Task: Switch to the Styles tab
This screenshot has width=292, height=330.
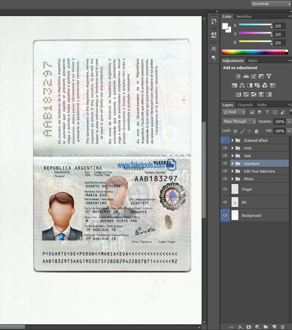Action: (252, 60)
